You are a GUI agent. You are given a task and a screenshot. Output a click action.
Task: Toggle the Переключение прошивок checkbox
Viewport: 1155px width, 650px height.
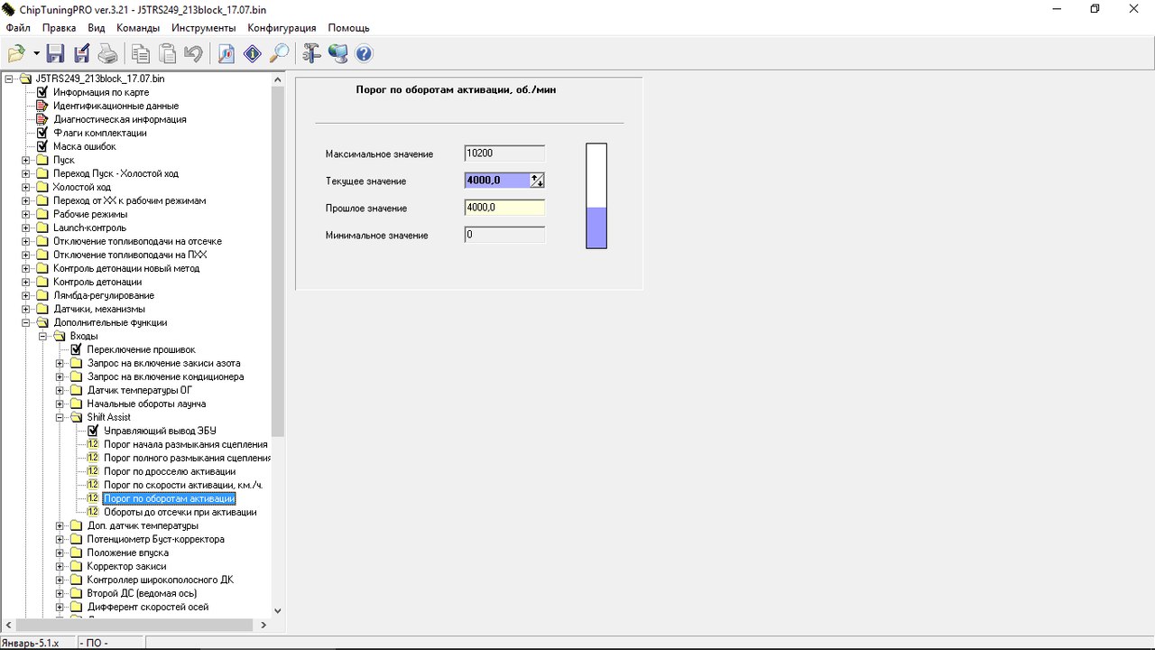pos(76,349)
